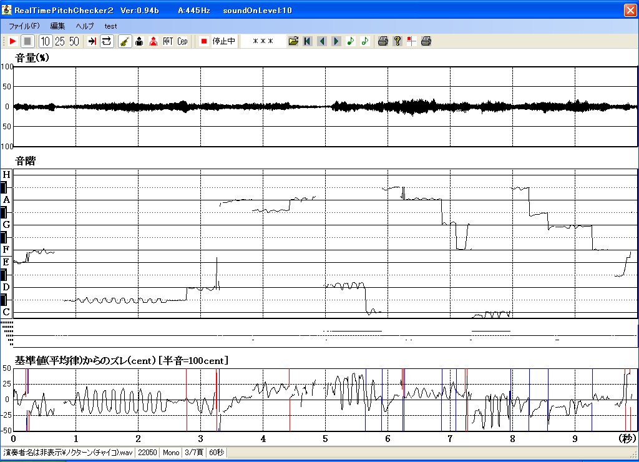The height and width of the screenshot is (462, 639).
Task: Start playback with the red play button
Action: click(12, 41)
